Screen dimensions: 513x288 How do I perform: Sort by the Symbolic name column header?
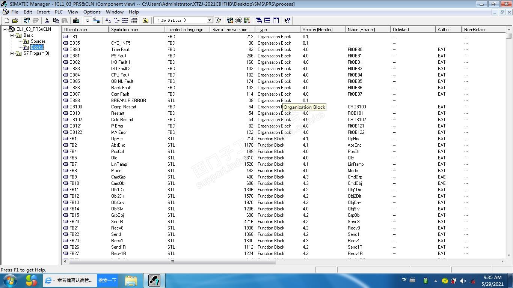(x=137, y=30)
